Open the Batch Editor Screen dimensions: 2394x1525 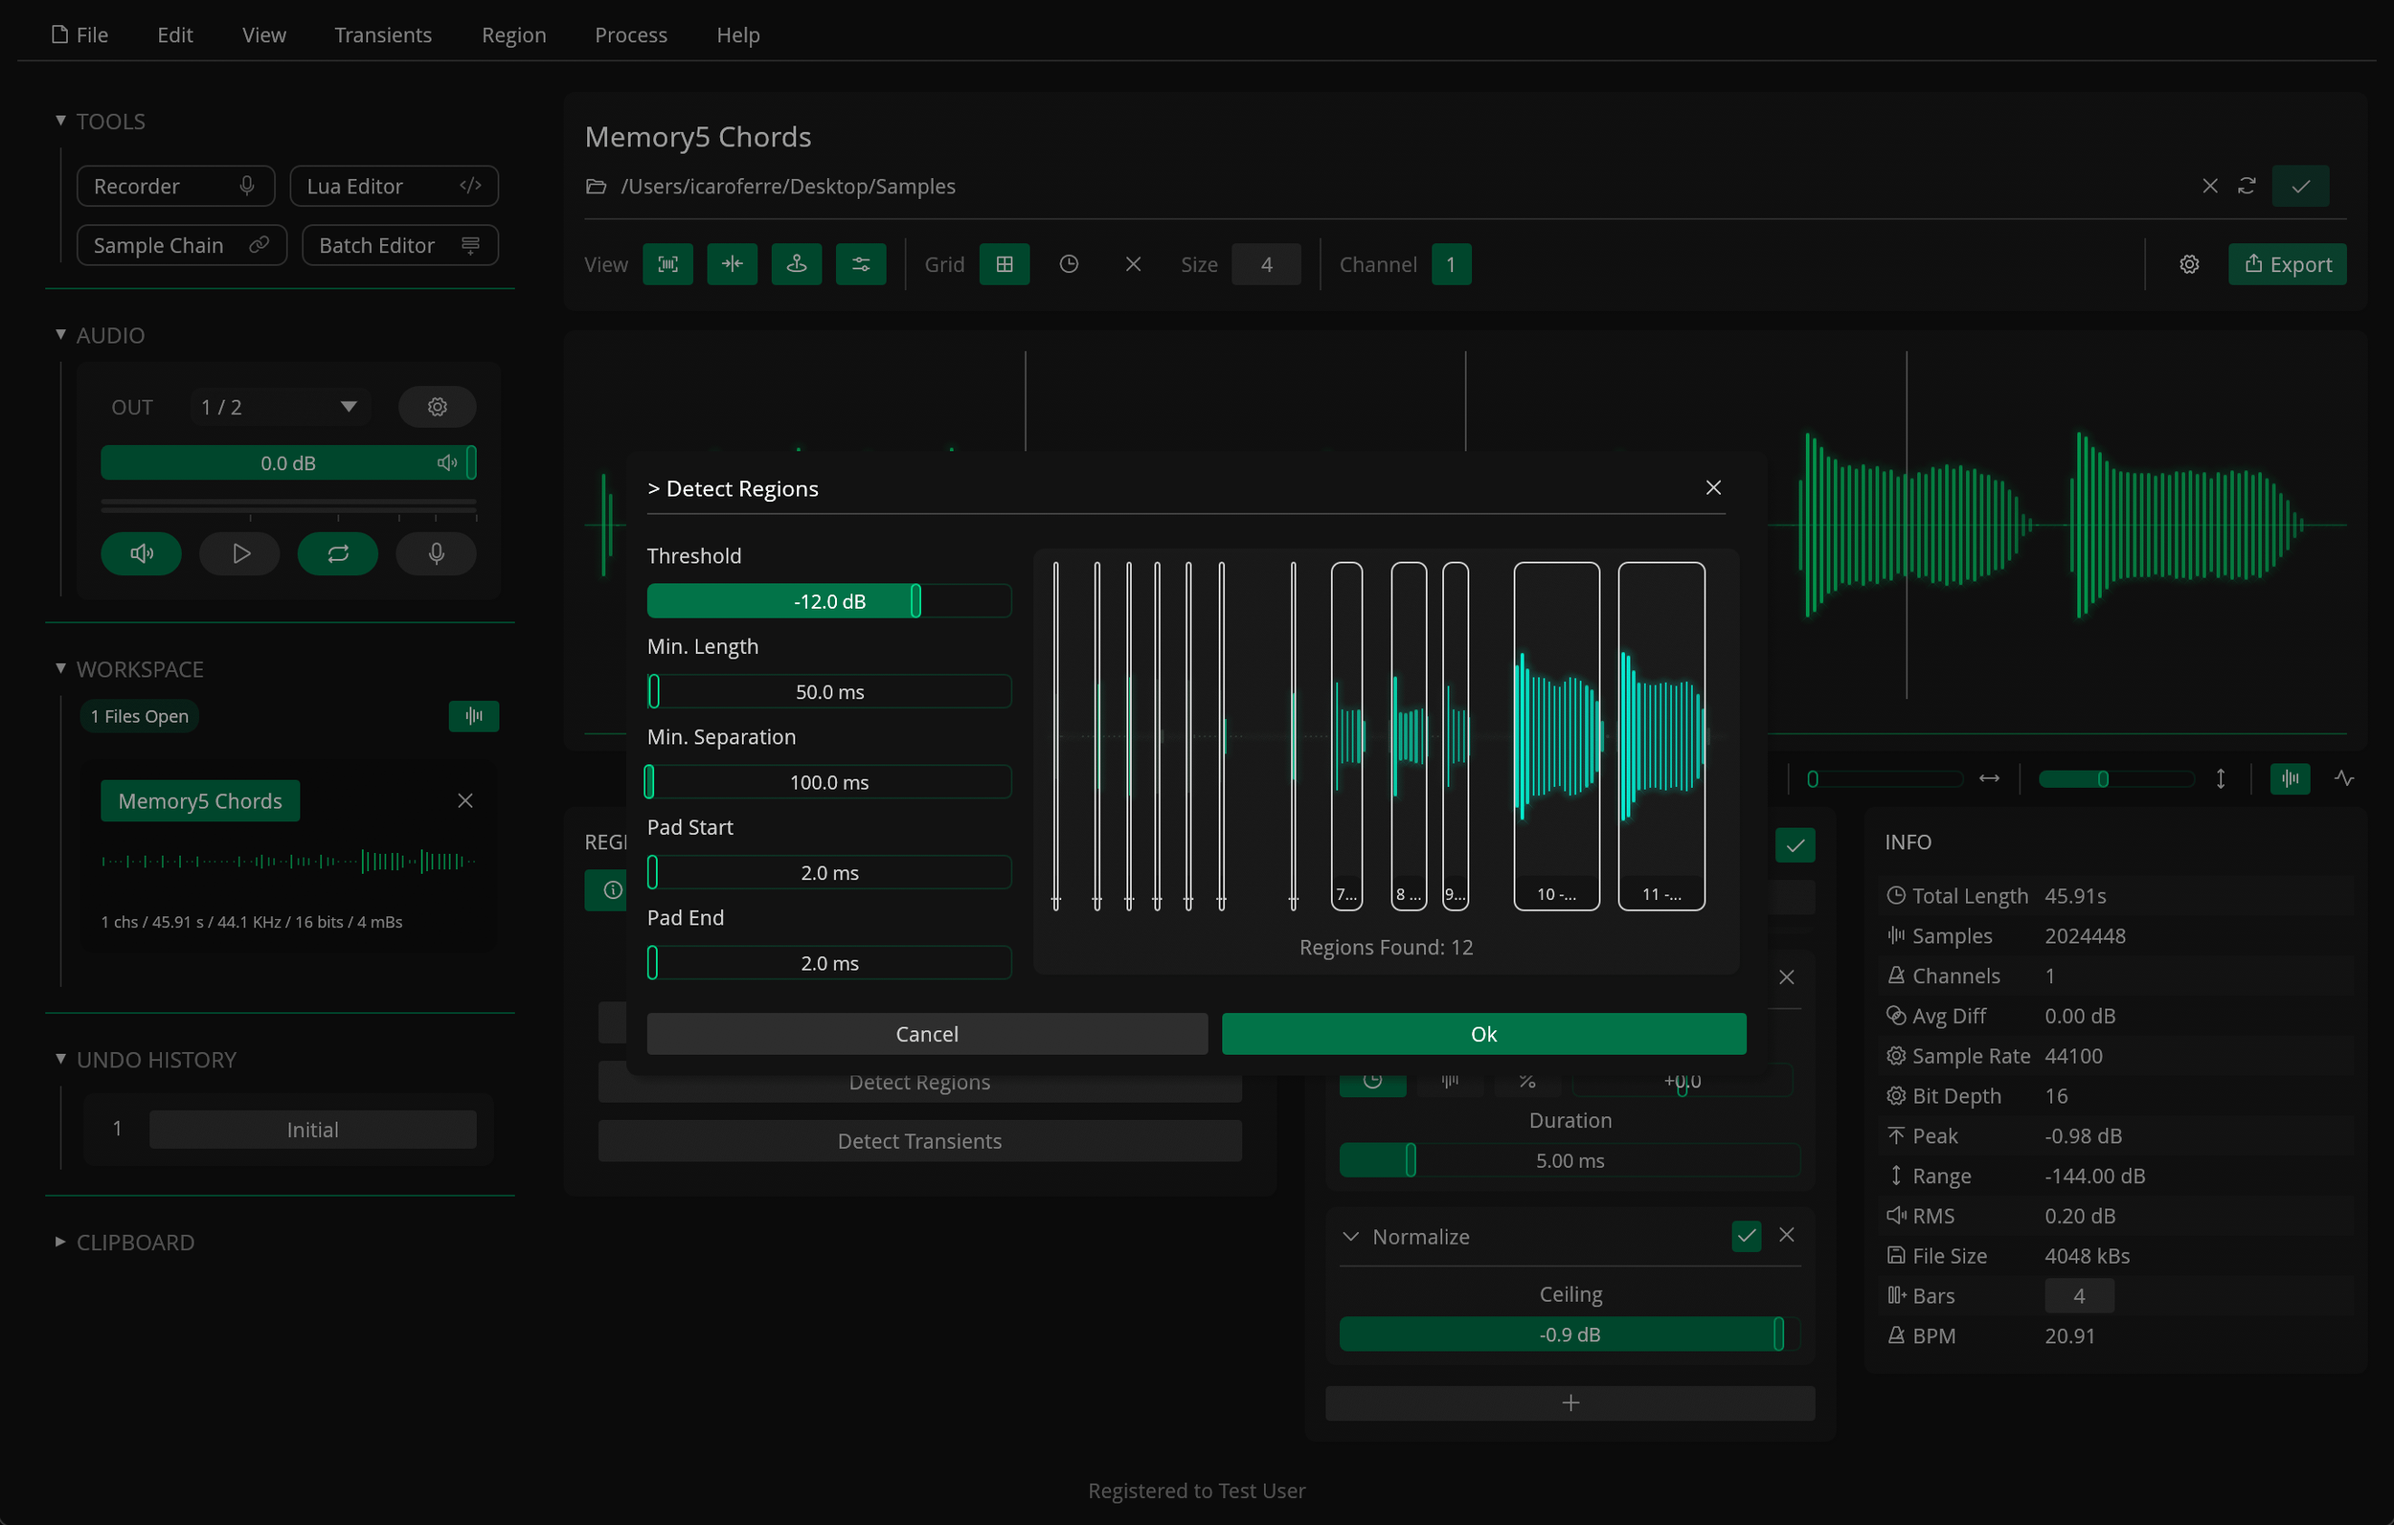[x=399, y=244]
